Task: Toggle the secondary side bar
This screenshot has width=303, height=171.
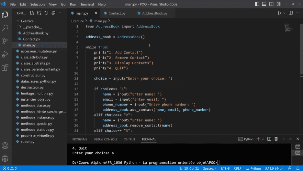Action: coord(271,4)
